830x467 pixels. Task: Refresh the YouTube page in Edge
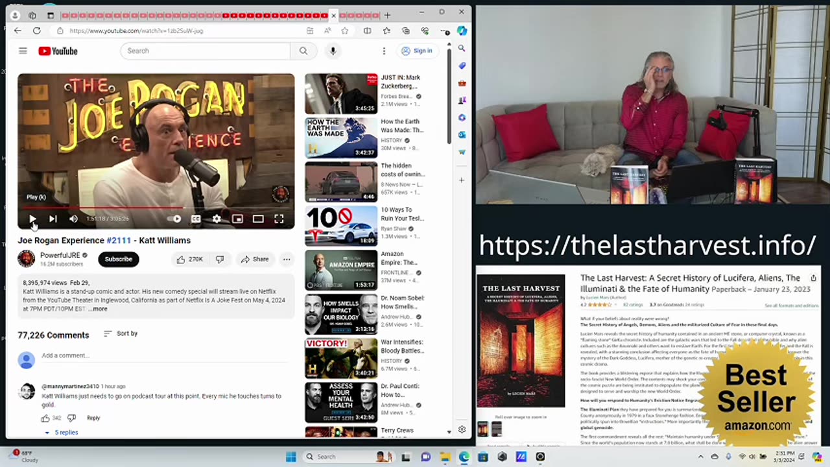pyautogui.click(x=37, y=30)
